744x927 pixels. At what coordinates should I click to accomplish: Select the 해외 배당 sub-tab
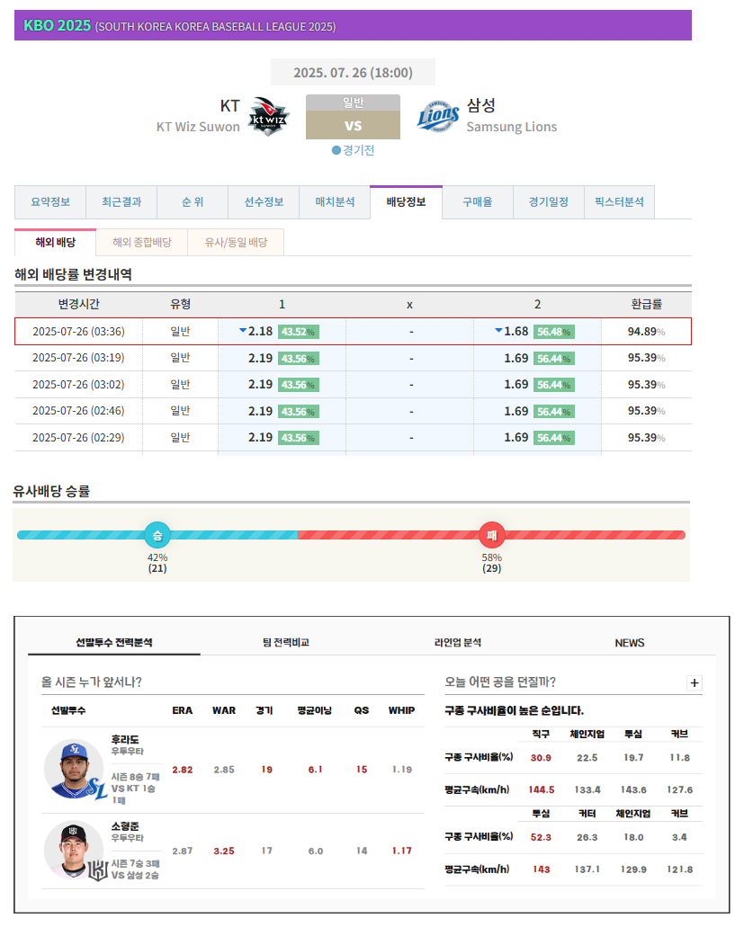55,243
